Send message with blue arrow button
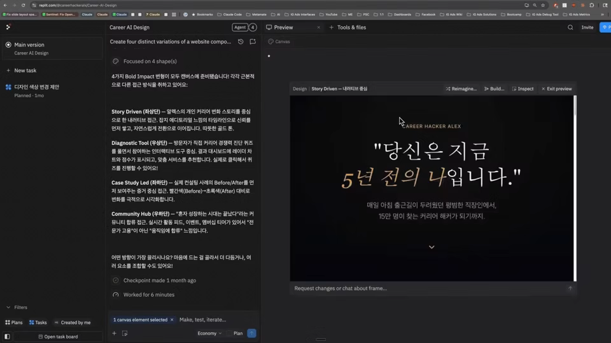Viewport: 611px width, 343px height. [x=252, y=333]
